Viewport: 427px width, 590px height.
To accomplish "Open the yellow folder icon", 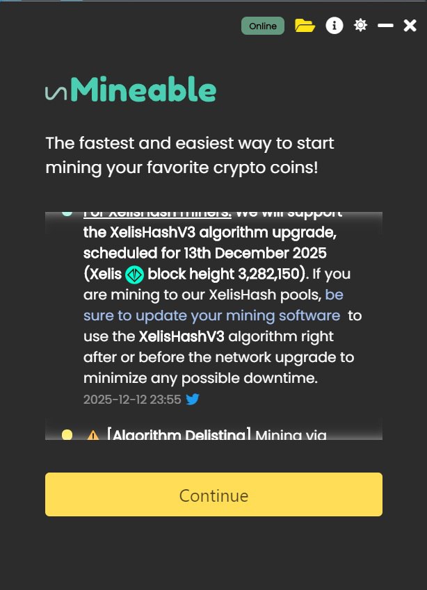I will [x=305, y=26].
